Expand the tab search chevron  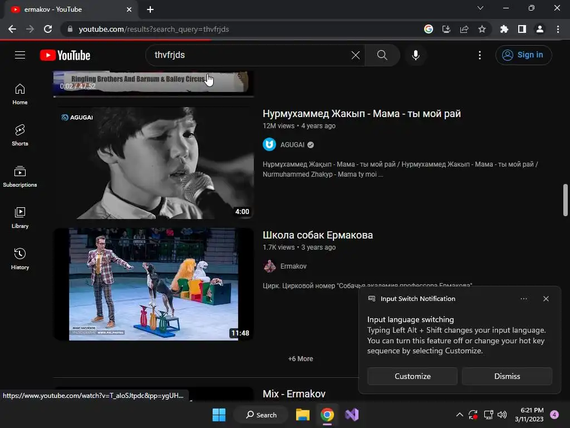[x=480, y=8]
